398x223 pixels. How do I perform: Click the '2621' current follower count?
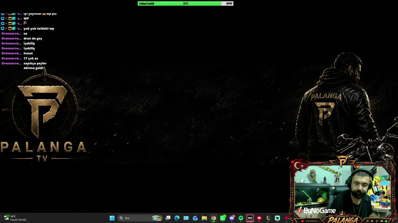coord(186,3)
